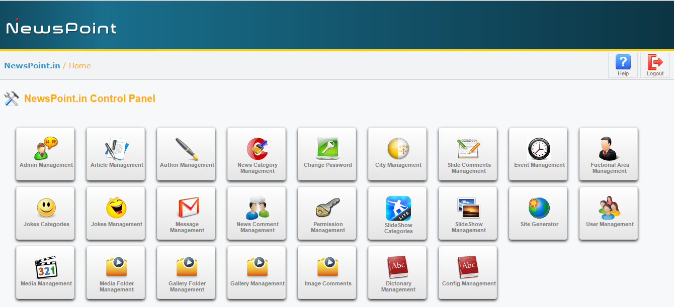Follow the NewsPoint.in breadcrumb link
The image size is (674, 307).
32,66
